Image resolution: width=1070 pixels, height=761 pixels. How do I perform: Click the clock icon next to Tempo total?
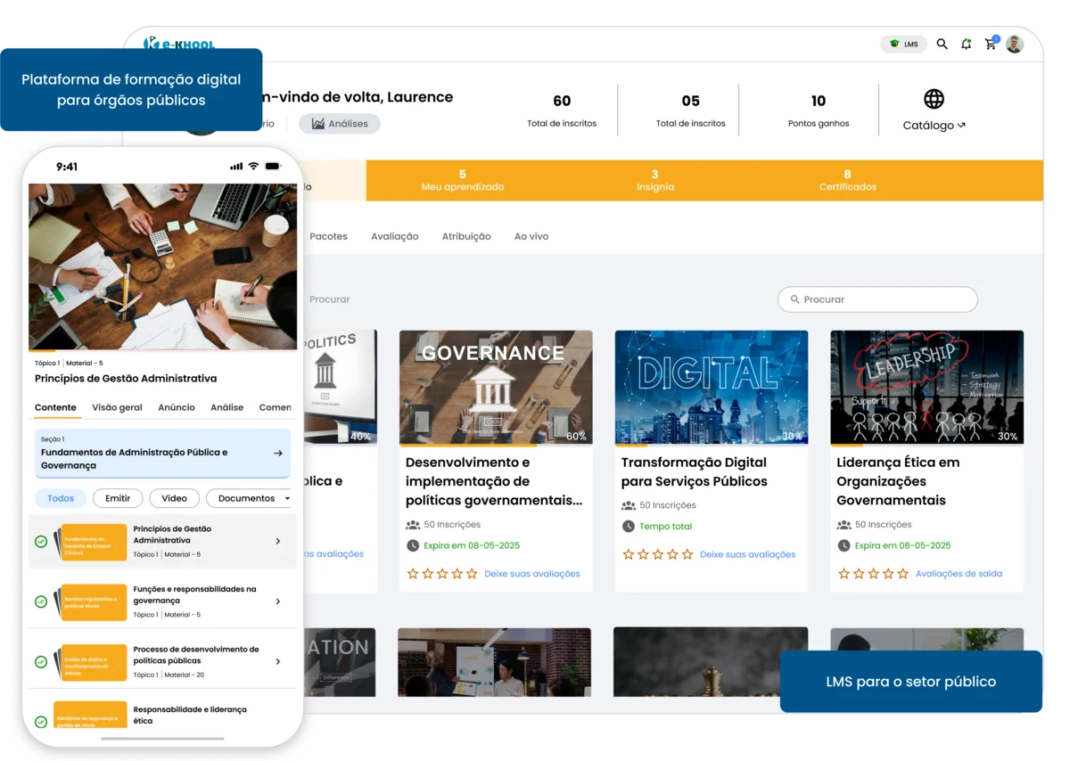(x=628, y=526)
